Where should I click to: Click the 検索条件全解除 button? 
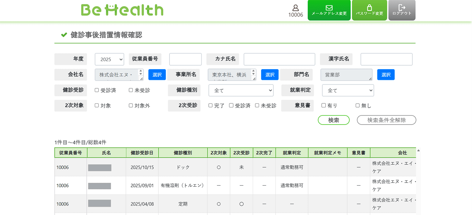386,120
